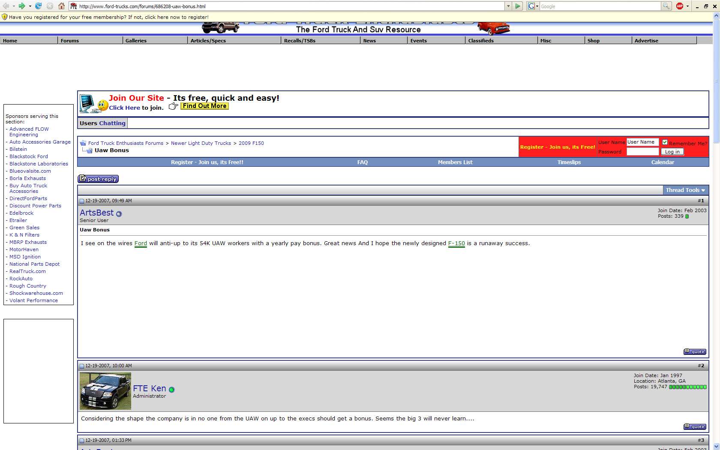
Task: Click the stop loading icon in toolbar
Action: [50, 6]
